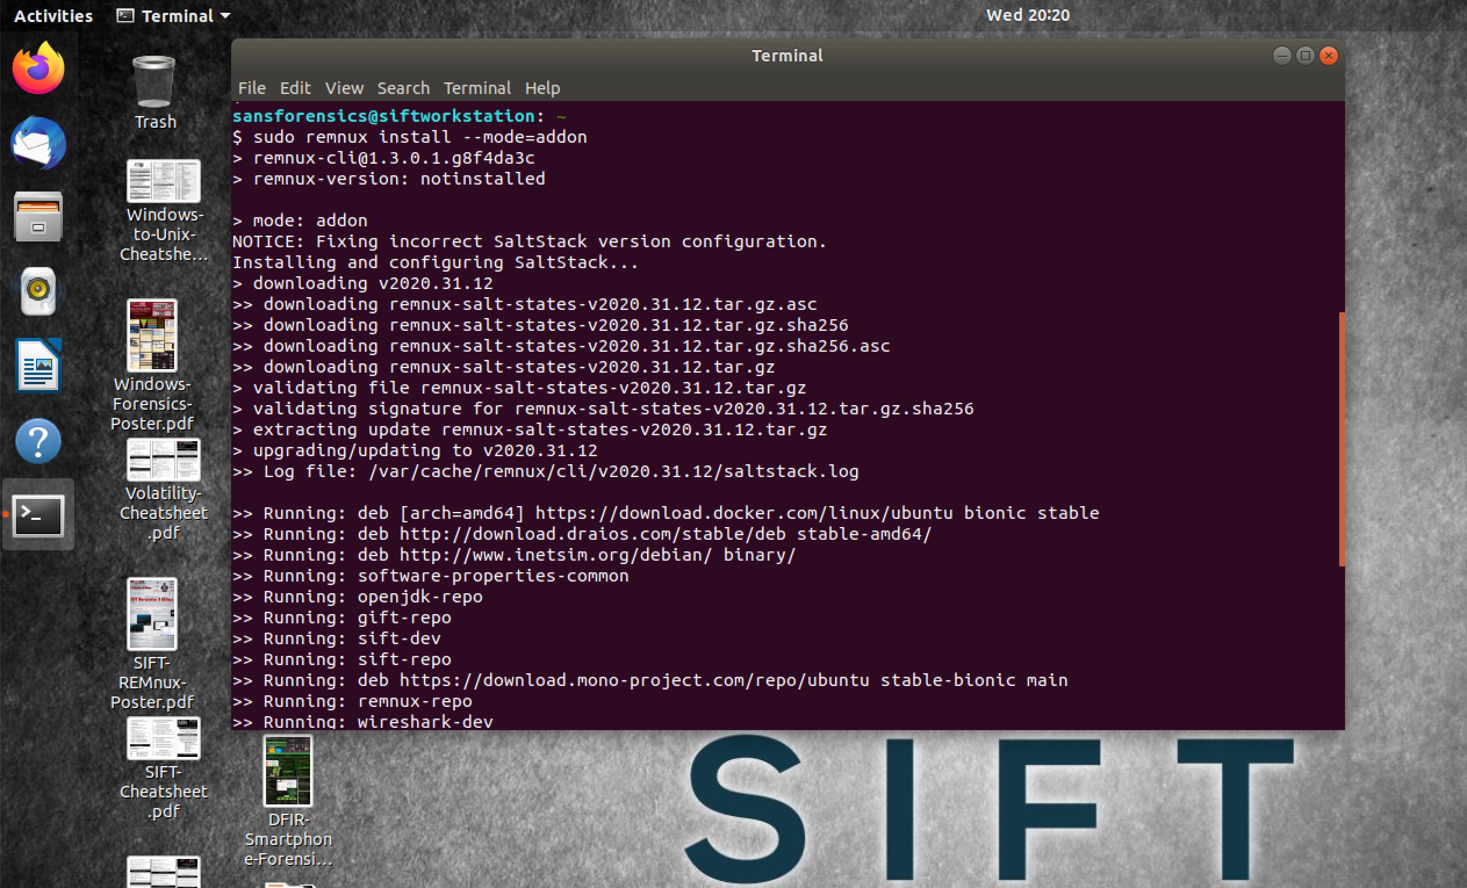Minimize the Terminal window
1467x888 pixels.
(1282, 55)
